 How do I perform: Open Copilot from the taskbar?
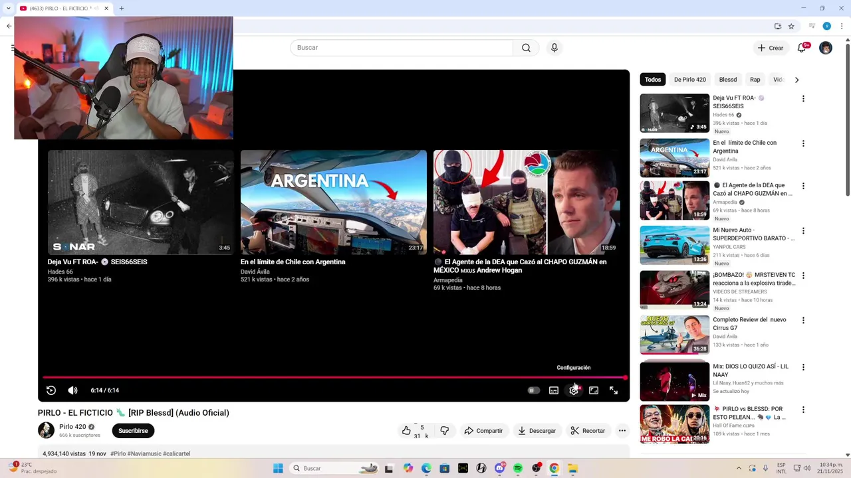(408, 468)
